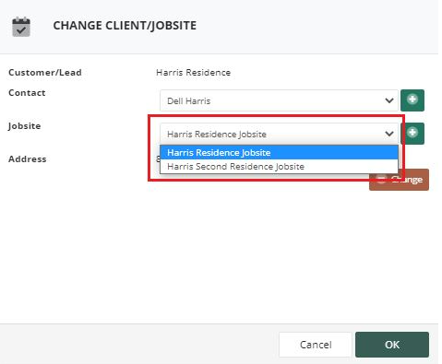
Task: Add a new contact with plus icon
Action: (x=412, y=100)
